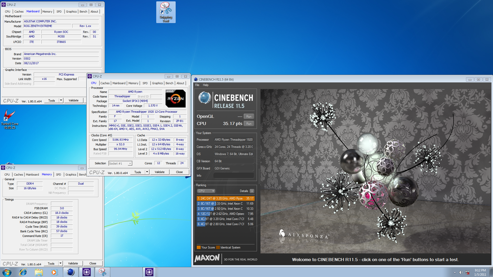Click Close in the CPU tab window
Image resolution: width=493 pixels, height=277 pixels.
click(179, 172)
